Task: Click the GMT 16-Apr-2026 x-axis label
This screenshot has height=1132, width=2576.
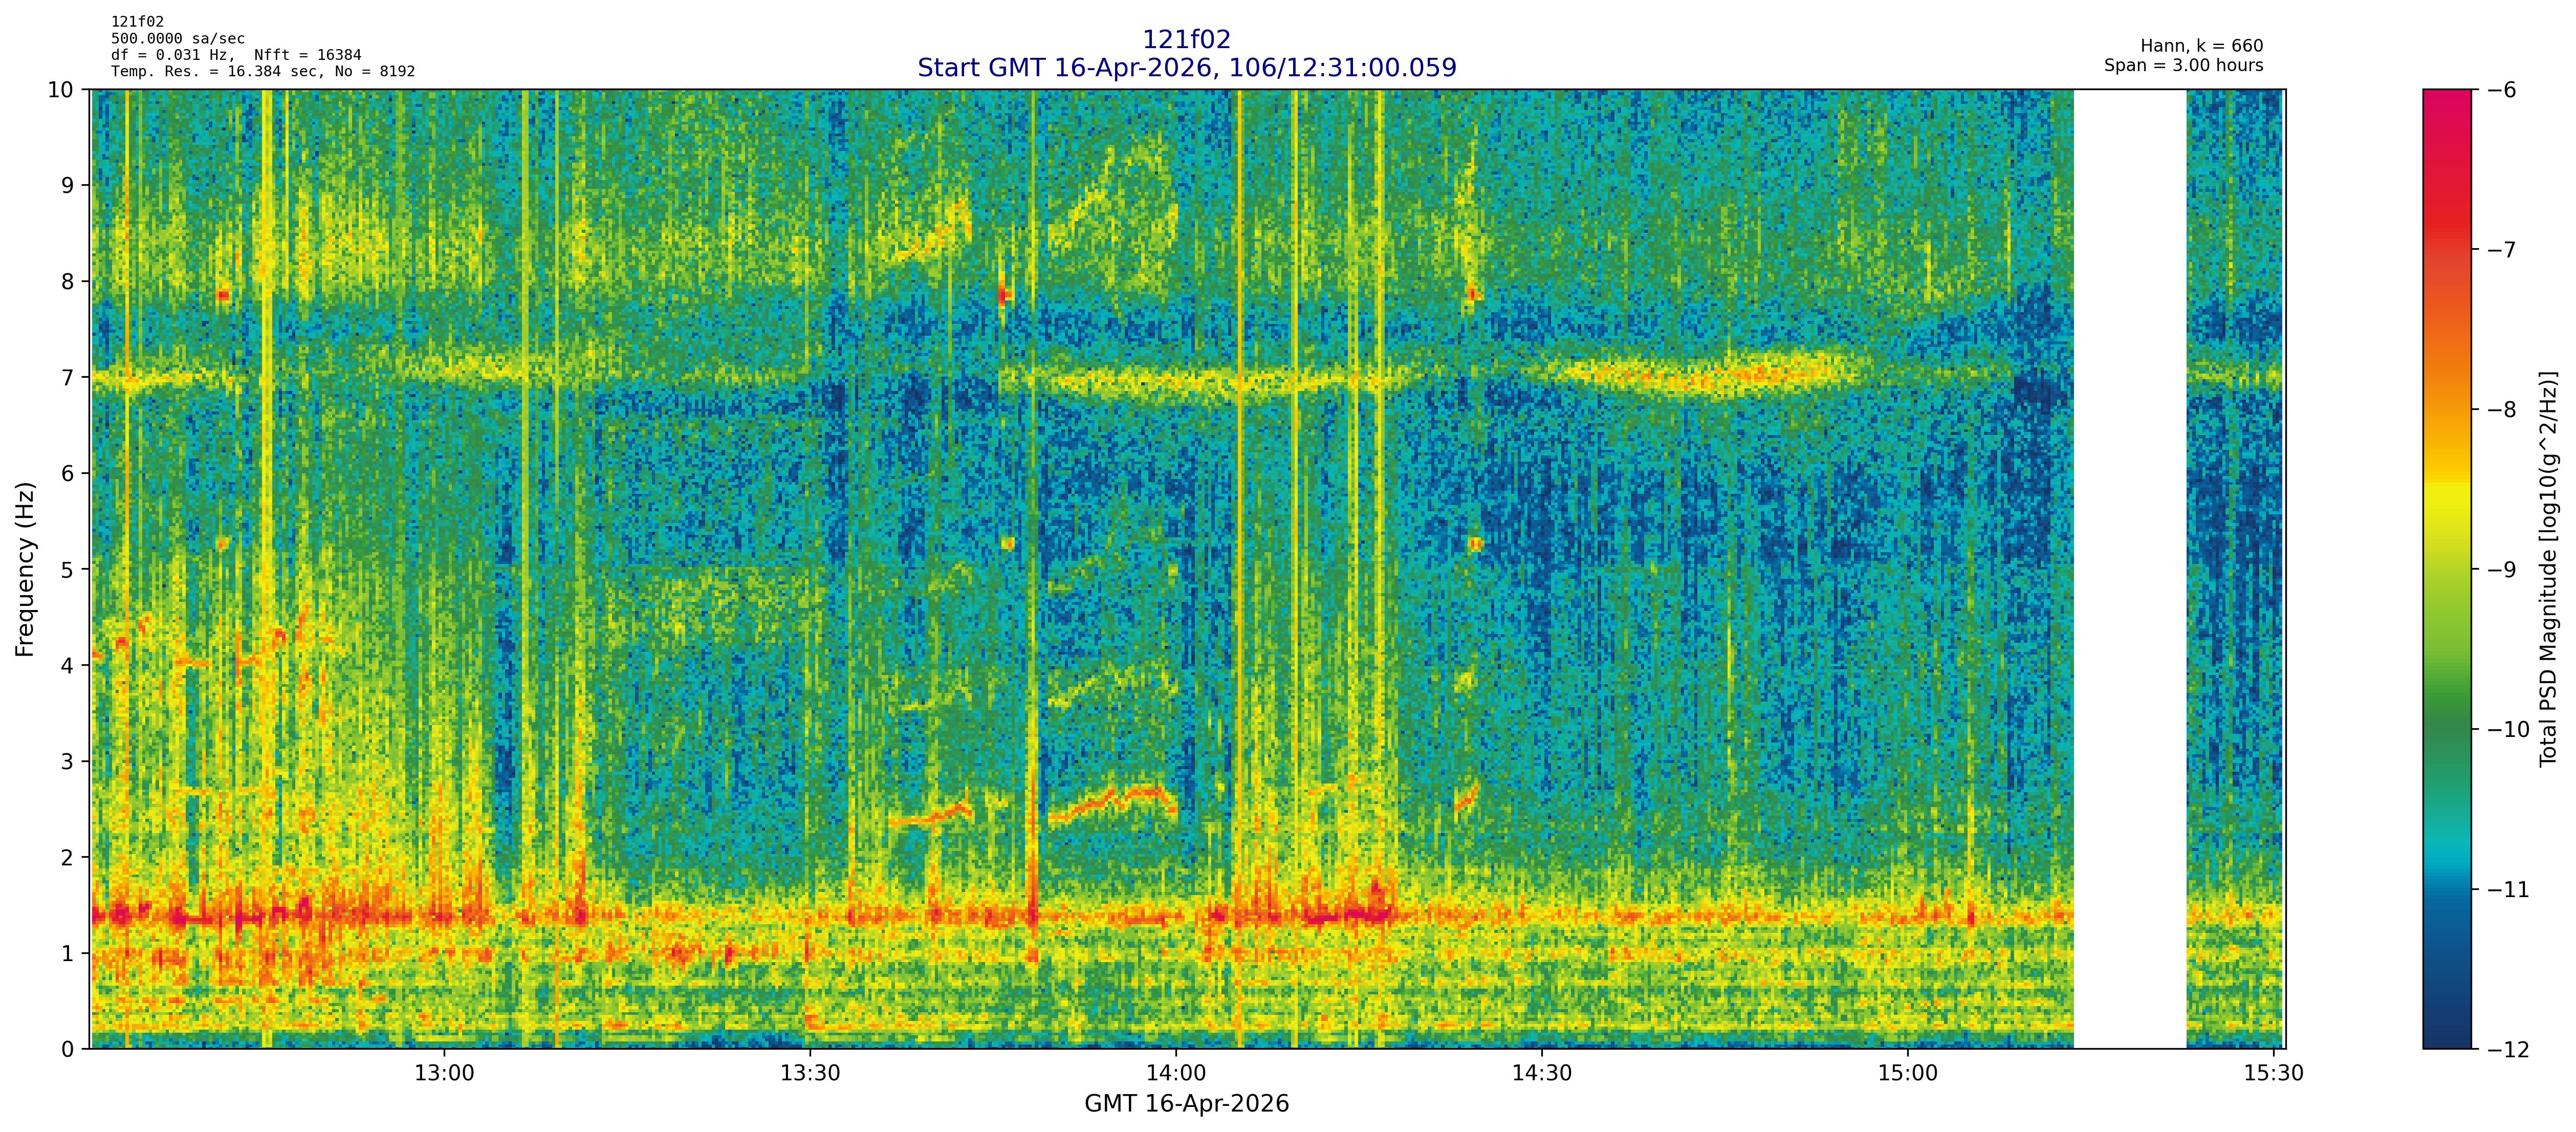Action: (1186, 1104)
